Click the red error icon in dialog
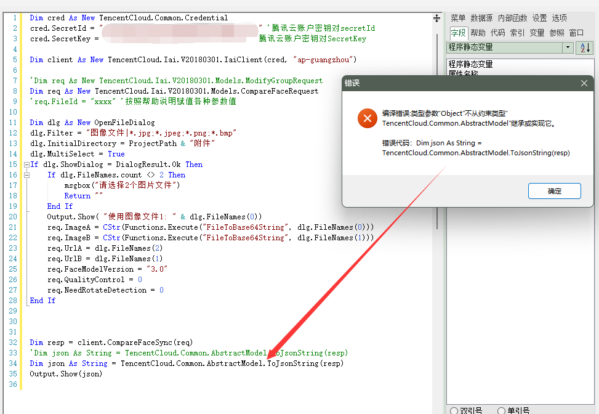Screen dimensions: 599x414 point(367,118)
